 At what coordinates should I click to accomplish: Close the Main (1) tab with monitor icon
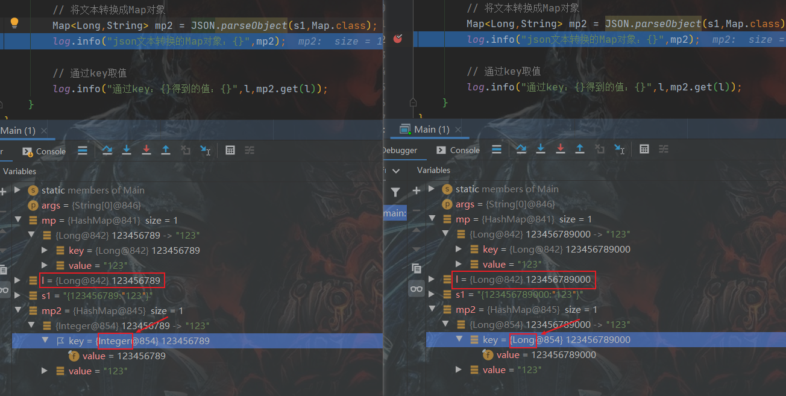[459, 130]
